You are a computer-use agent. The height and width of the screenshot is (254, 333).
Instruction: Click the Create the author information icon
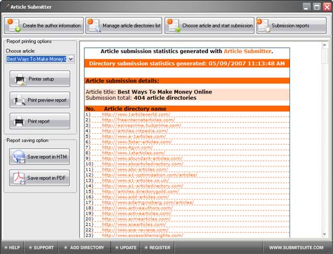point(13,26)
